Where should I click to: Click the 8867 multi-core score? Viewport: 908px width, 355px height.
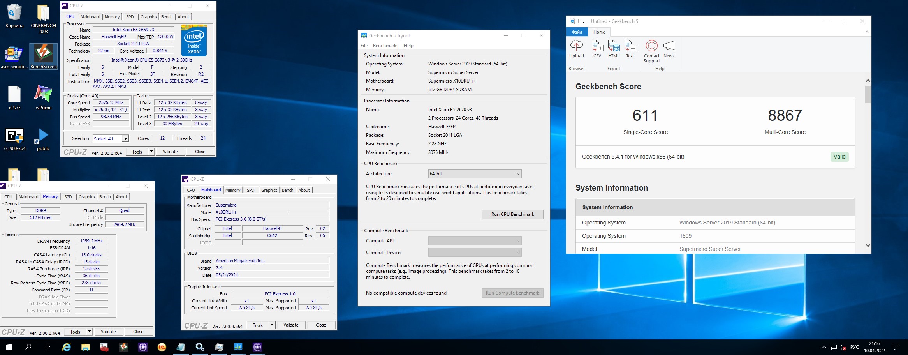click(785, 115)
